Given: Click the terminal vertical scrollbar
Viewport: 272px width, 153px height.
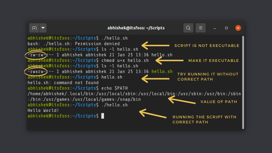Looking at the screenshot, I should point(243,82).
